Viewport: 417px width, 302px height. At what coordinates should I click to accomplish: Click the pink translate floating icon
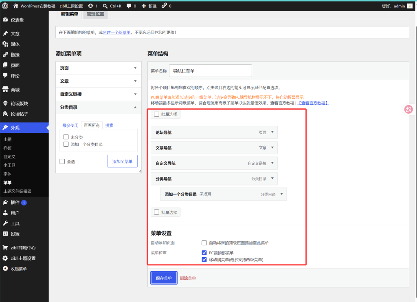pos(408,109)
